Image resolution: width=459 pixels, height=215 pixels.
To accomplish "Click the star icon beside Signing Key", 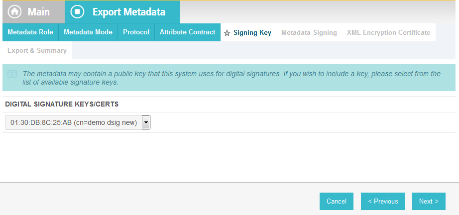I will [x=227, y=33].
